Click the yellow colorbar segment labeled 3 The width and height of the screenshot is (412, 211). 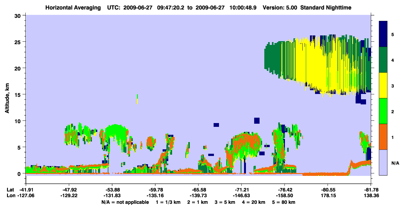click(x=383, y=85)
